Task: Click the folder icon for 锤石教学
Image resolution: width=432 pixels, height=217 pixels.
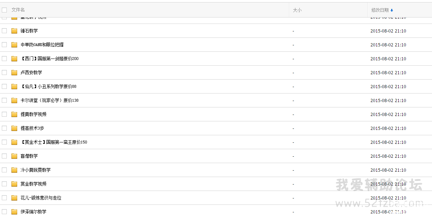Action: tap(14, 31)
